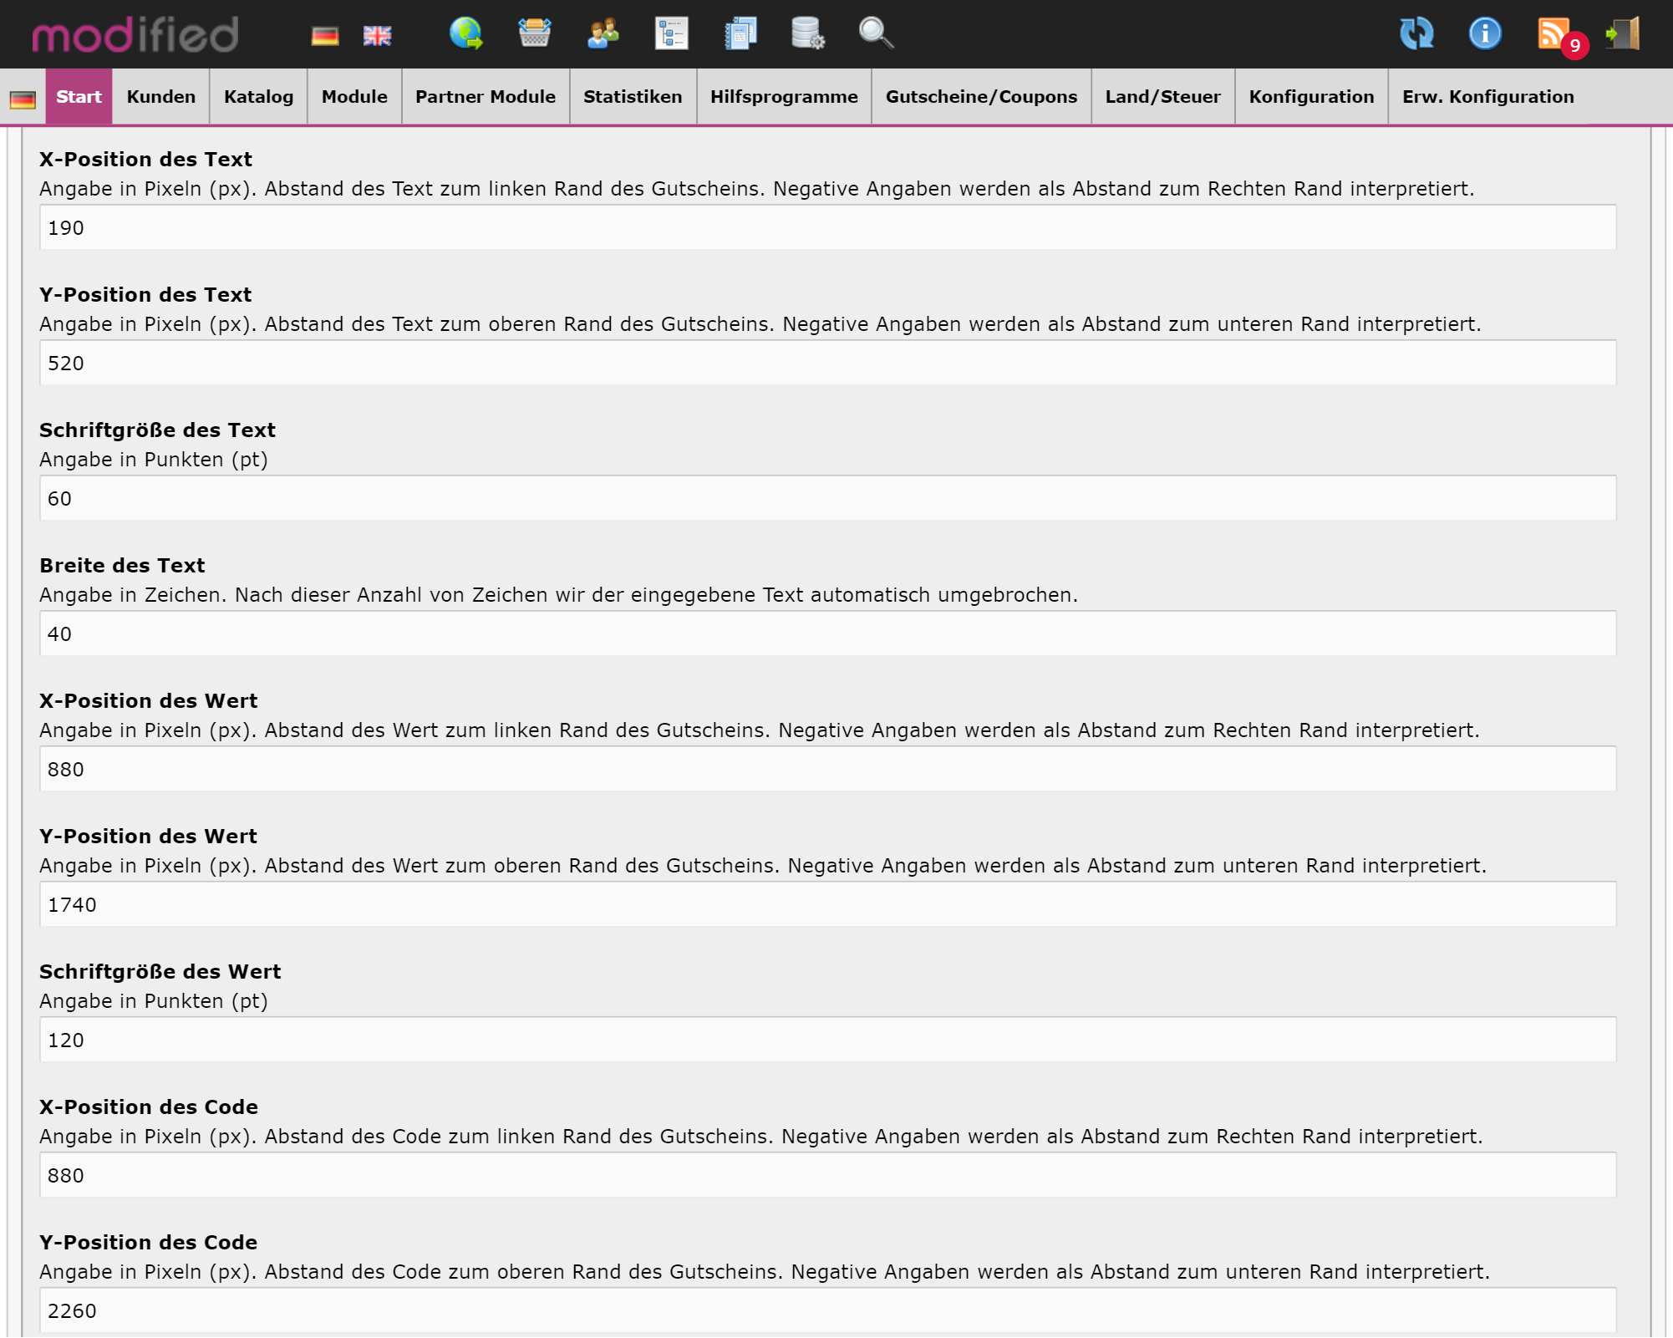Switch to the English flag language
This screenshot has height=1338, width=1673.
pos(377,36)
